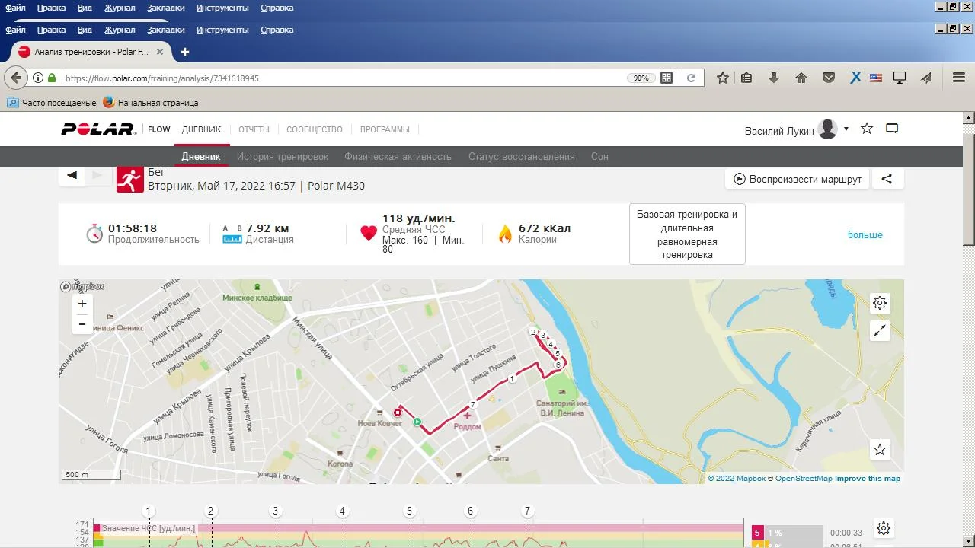The height and width of the screenshot is (548, 975).
Task: Click the FLOW label beside the Polar logo
Action: pyautogui.click(x=159, y=129)
